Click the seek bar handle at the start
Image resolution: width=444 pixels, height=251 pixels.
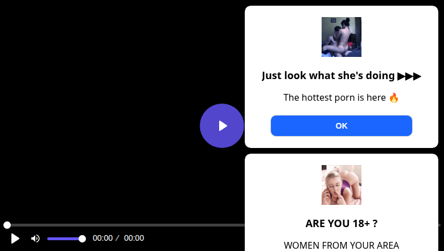coord(7,225)
